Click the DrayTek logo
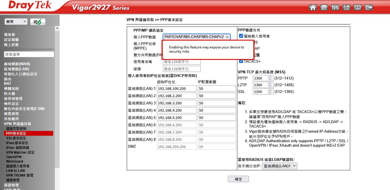390x190 pixels. (x=29, y=6)
